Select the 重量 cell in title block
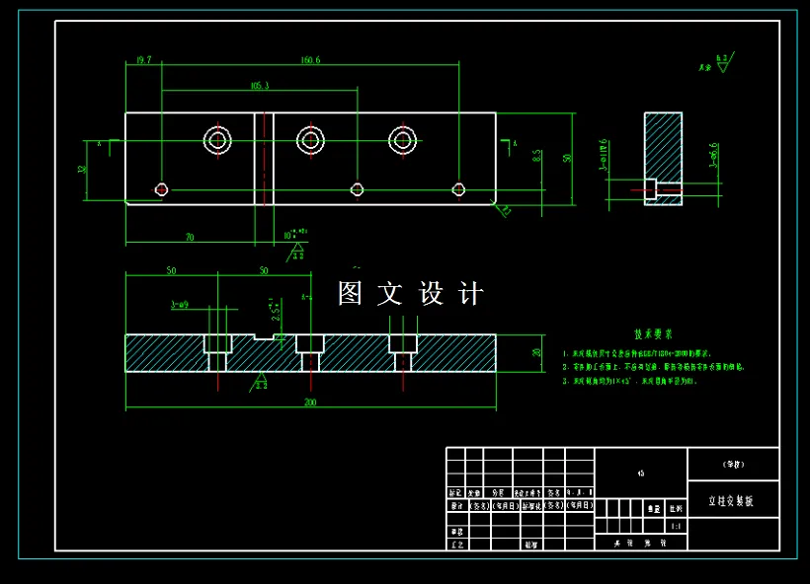 [x=654, y=509]
